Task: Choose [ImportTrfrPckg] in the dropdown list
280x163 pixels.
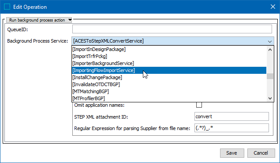Action: pos(169,56)
